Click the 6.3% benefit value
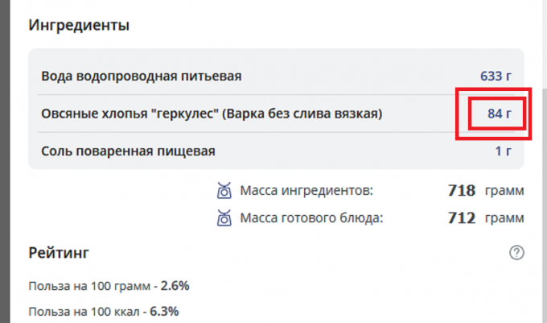547x323 pixels. [x=164, y=311]
